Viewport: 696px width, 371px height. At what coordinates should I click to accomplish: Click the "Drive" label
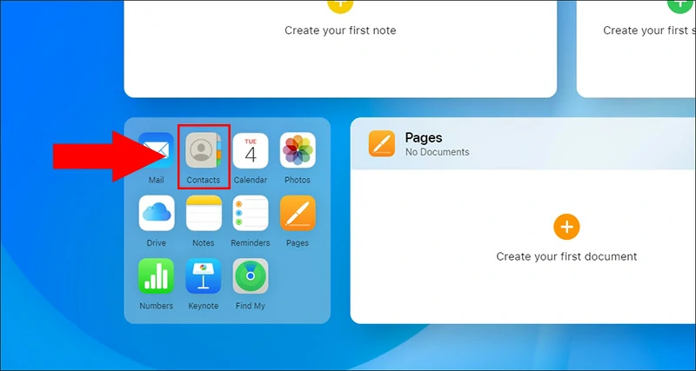157,243
